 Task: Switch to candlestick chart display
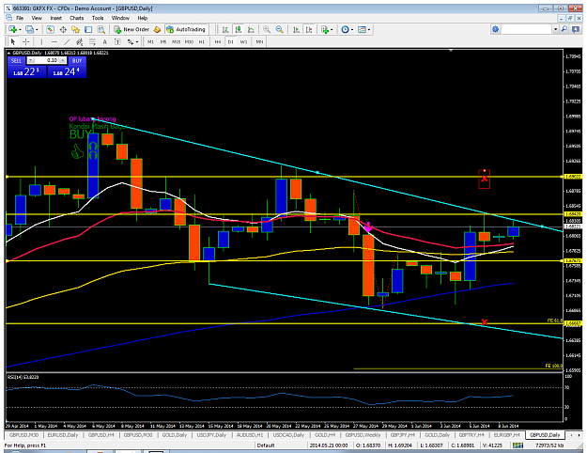239,29
